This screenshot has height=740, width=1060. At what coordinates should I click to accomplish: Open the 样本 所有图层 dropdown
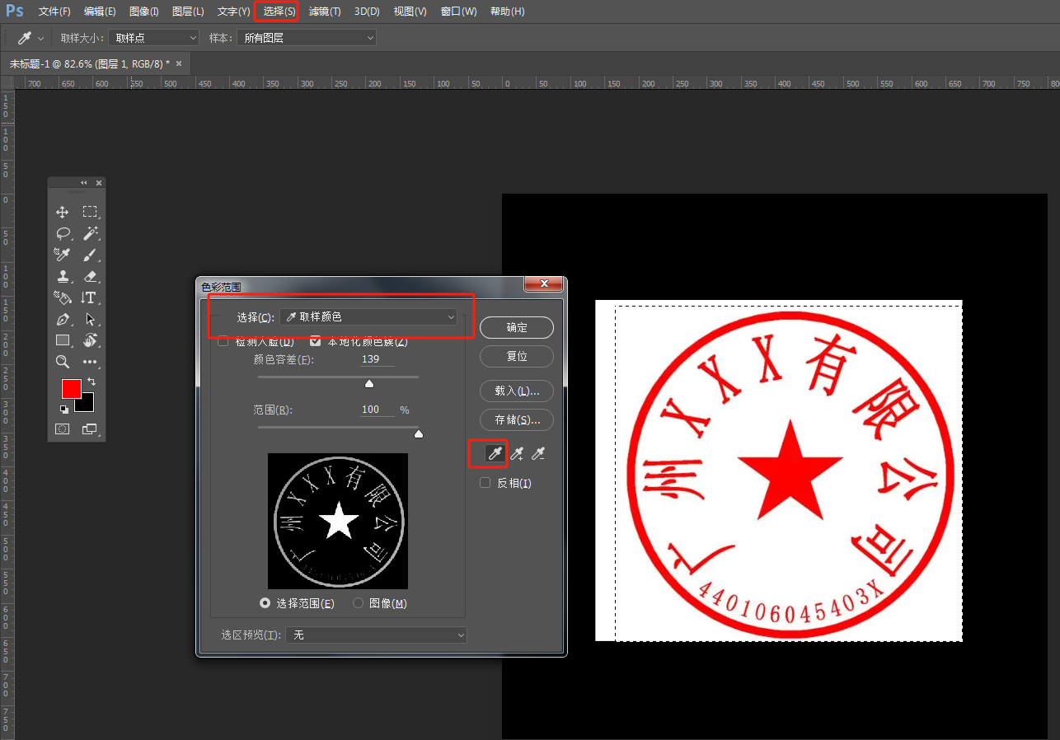[307, 38]
